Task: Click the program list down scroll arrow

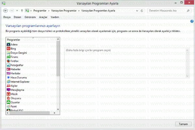Action: tap(58, 109)
